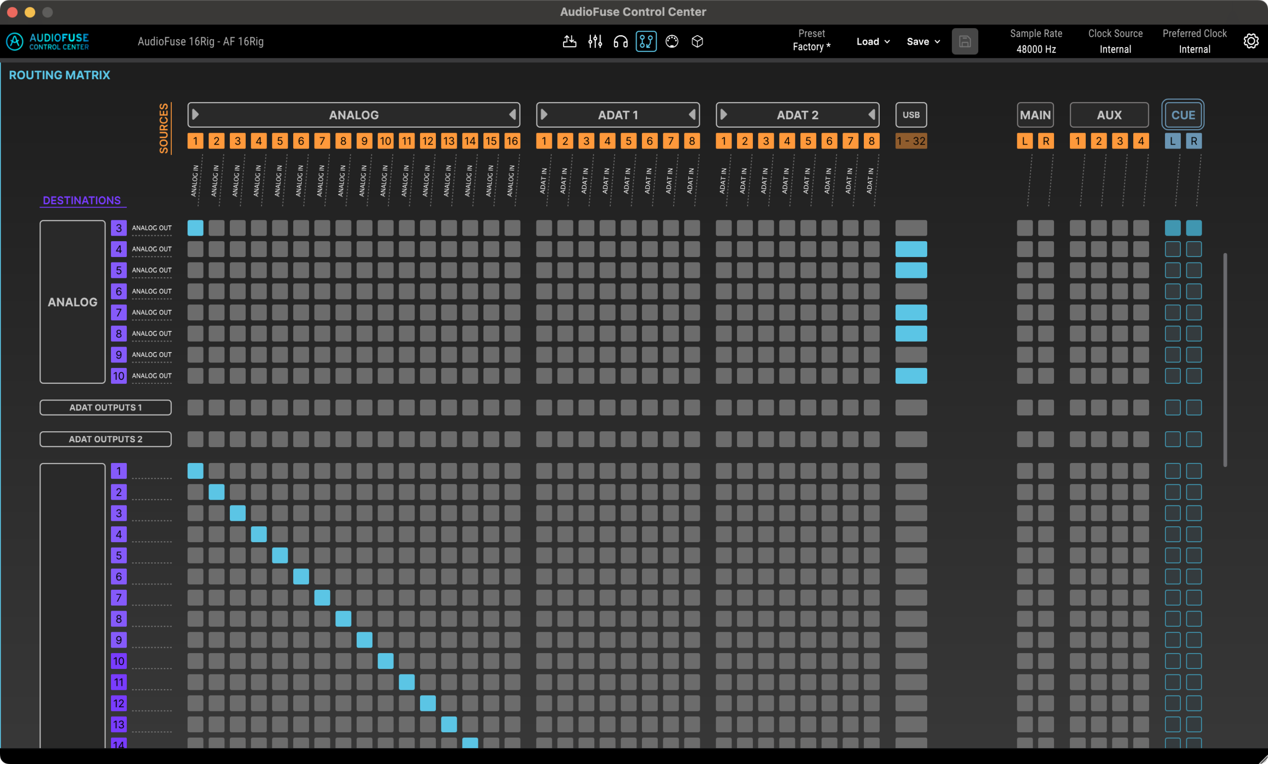Open the Preferred Clock Internal selector
1268x764 pixels.
tap(1194, 50)
